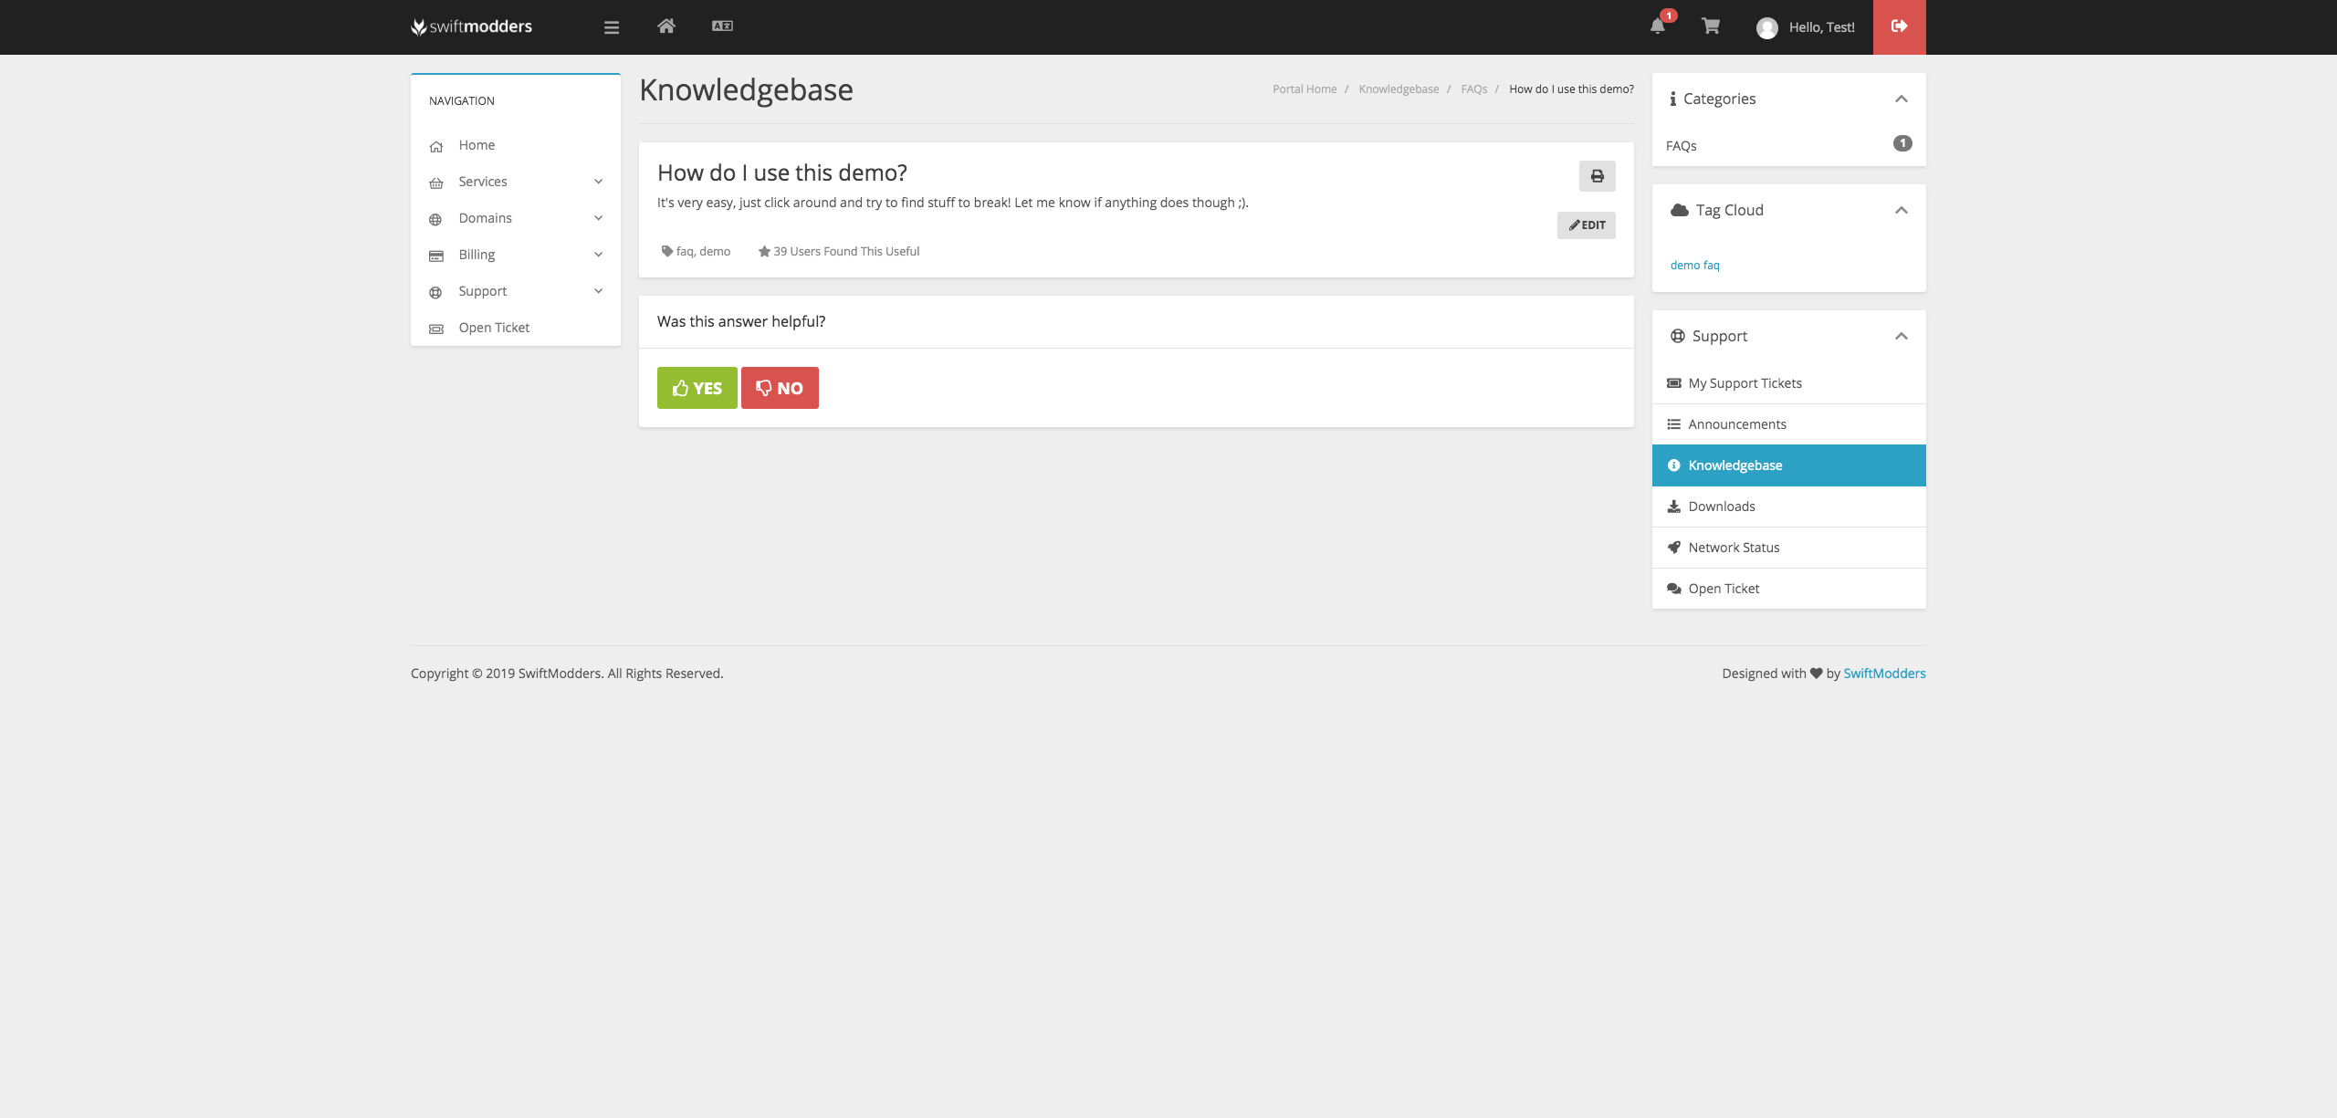This screenshot has height=1118, width=2337.
Task: Open My Support Tickets in Support panel
Action: 1745,383
